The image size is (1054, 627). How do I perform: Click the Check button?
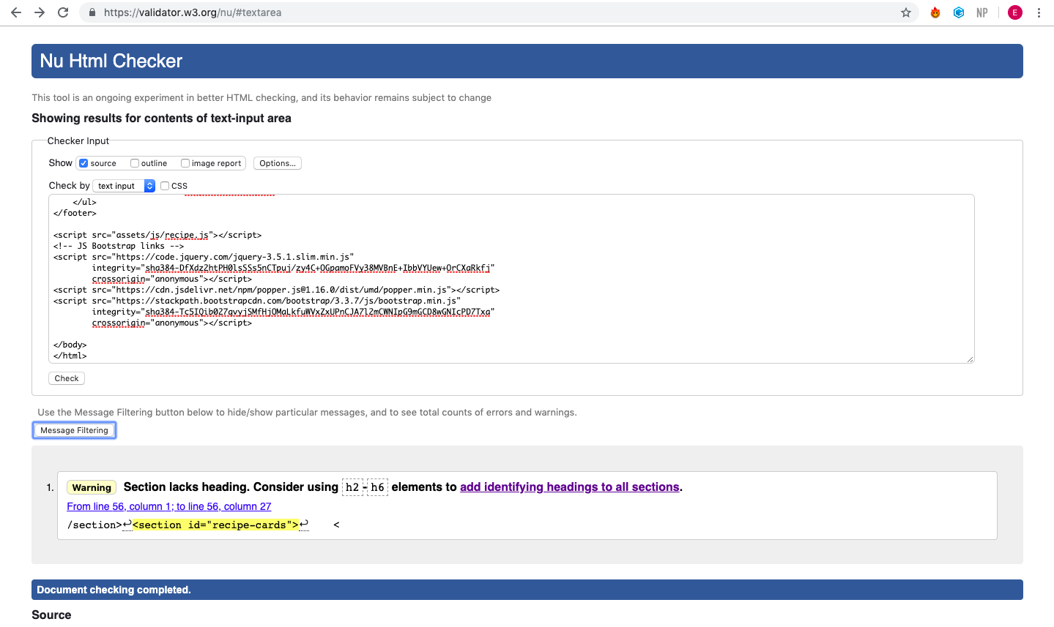(67, 378)
